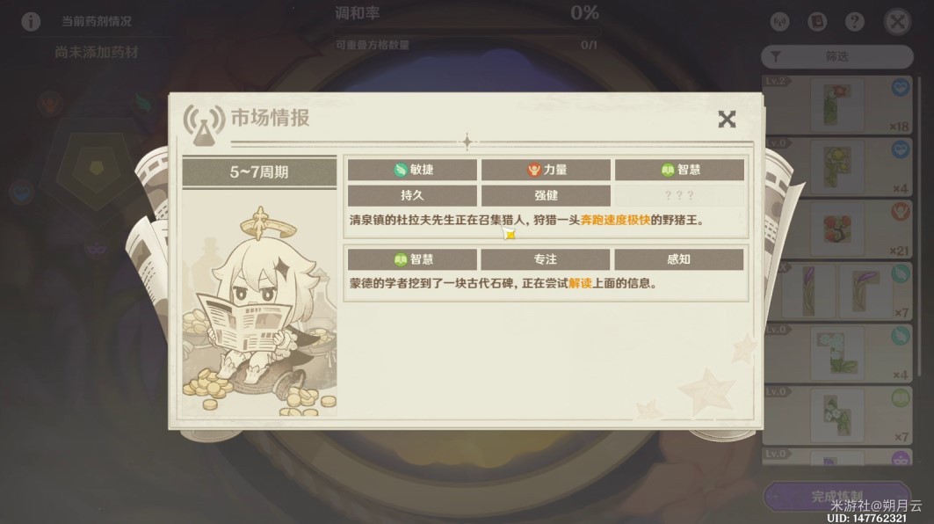Select the 感知 tag
The image size is (934, 524).
pyautogui.click(x=678, y=259)
